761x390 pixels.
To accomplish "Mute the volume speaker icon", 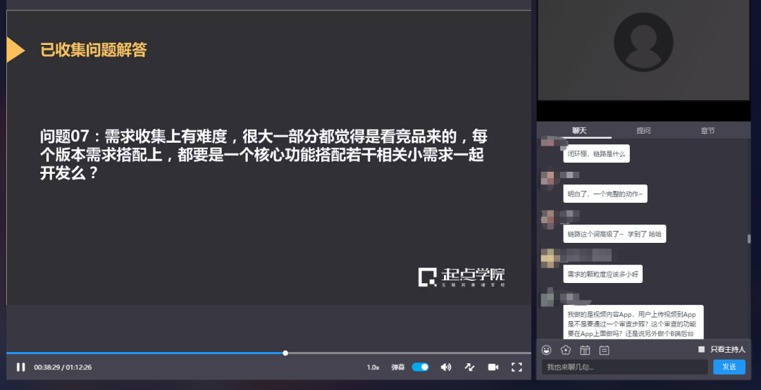I will pos(445,367).
